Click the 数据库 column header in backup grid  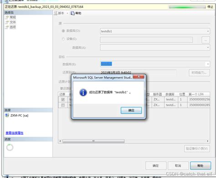(170, 94)
